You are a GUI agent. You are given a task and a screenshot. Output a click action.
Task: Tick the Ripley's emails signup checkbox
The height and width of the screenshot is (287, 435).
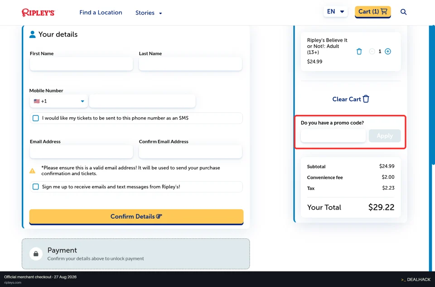(x=35, y=187)
